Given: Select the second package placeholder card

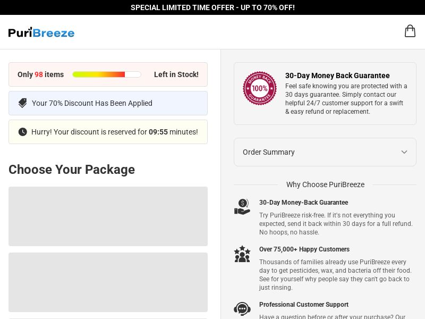Looking at the screenshot, I should 108,282.
